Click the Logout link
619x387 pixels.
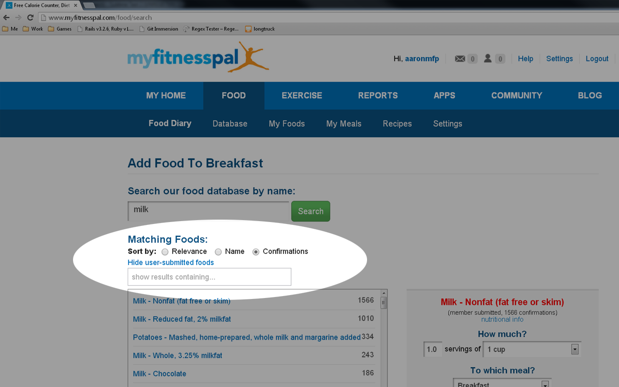point(597,59)
